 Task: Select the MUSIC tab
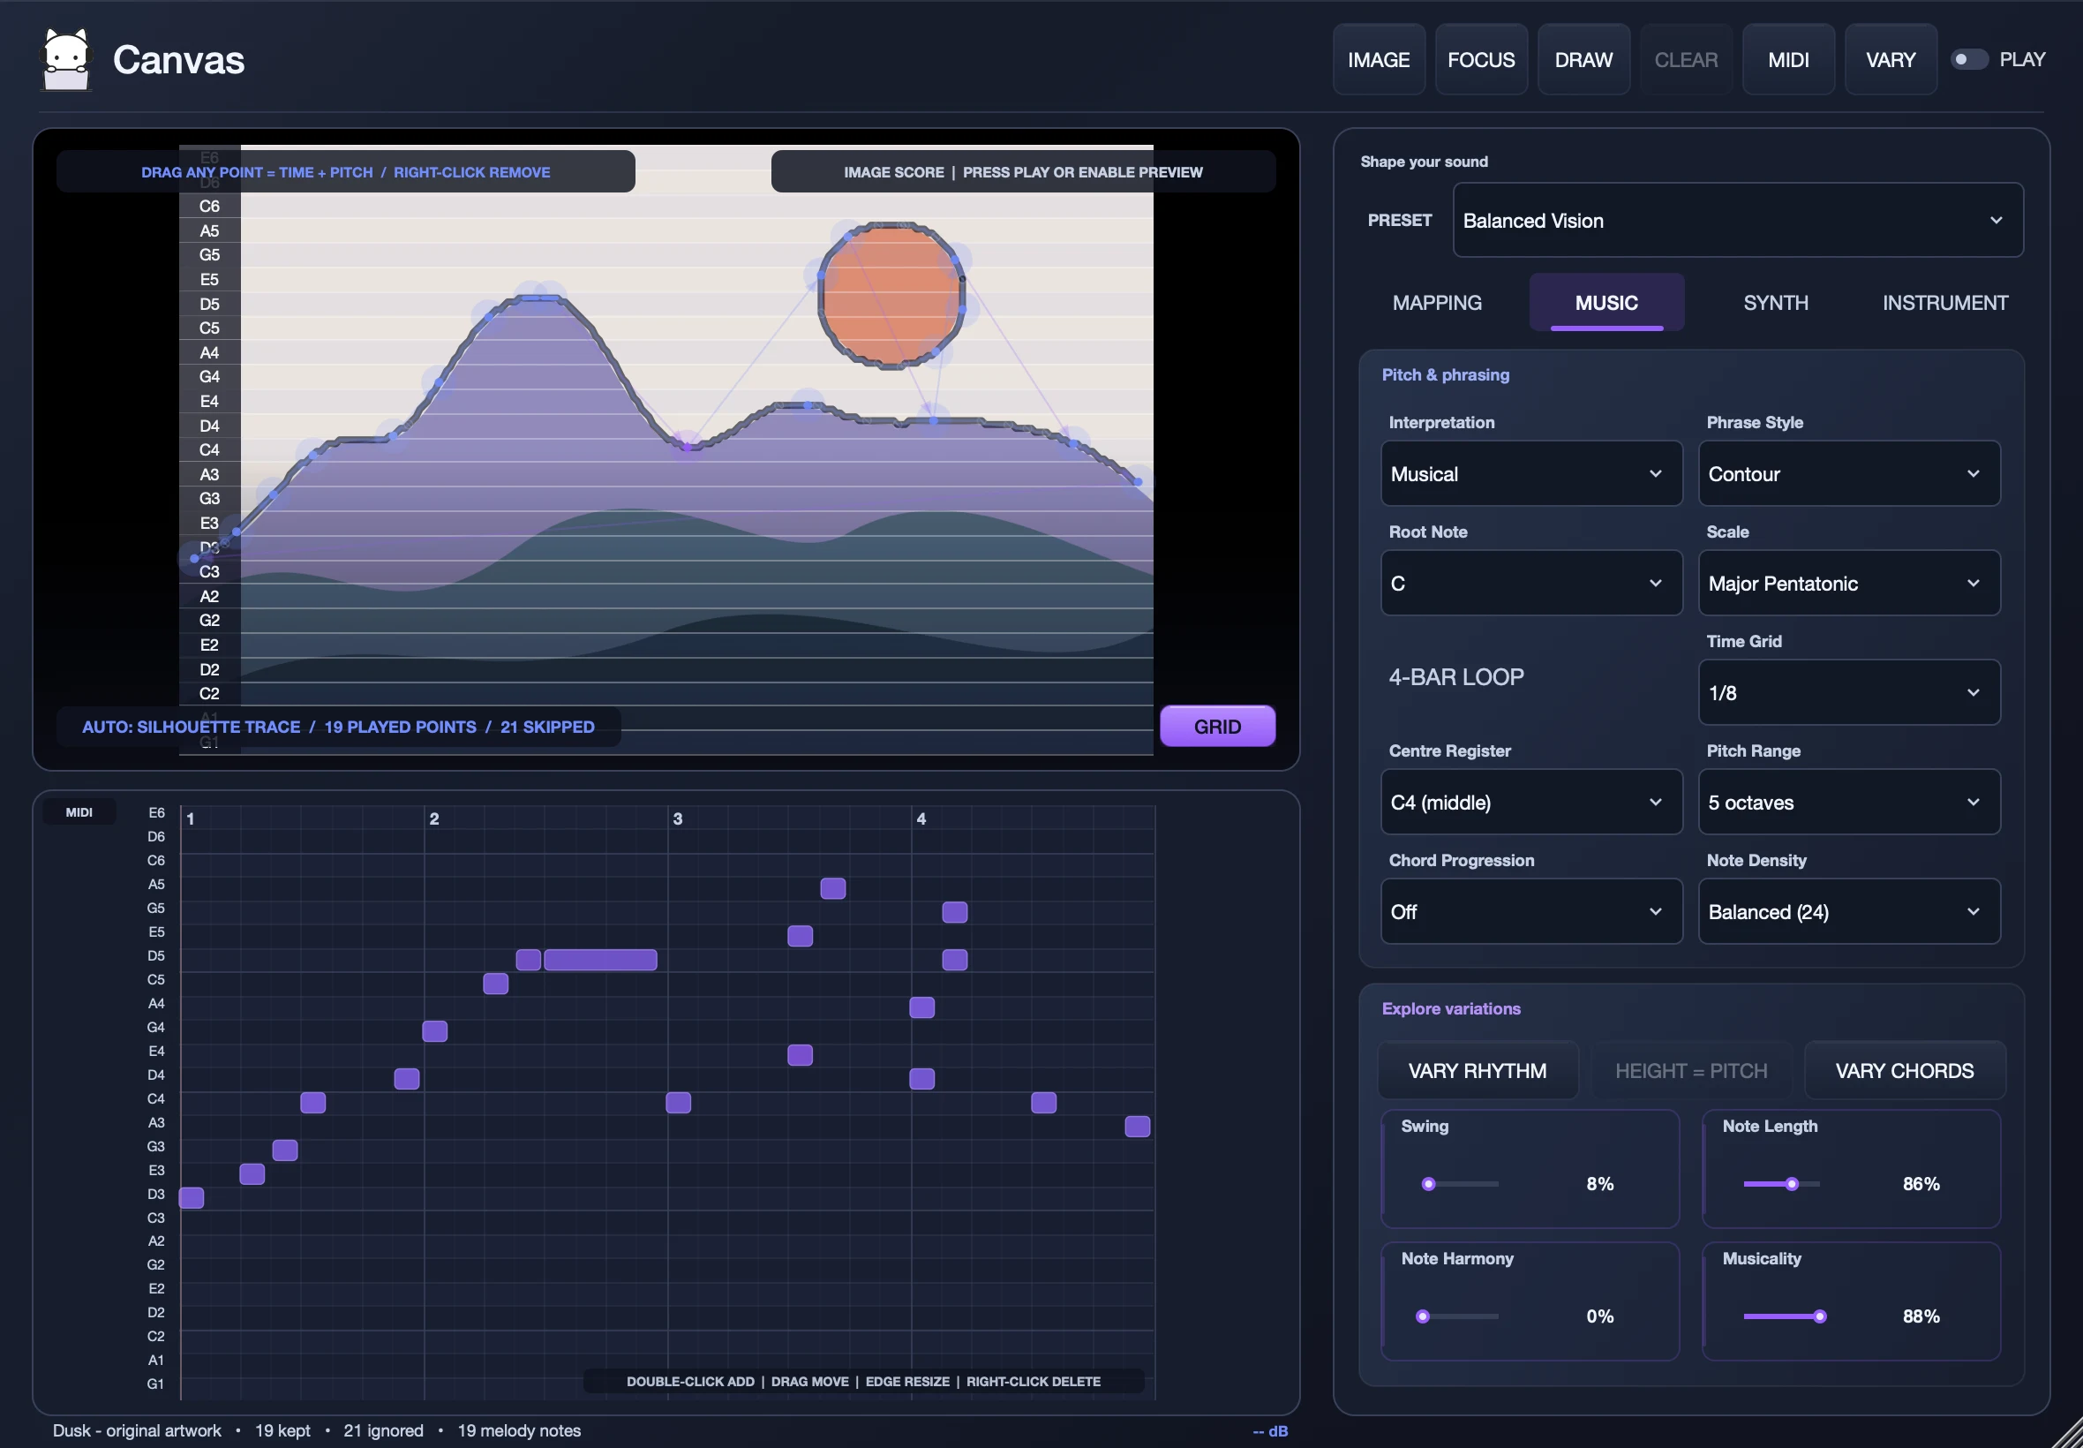(1606, 303)
